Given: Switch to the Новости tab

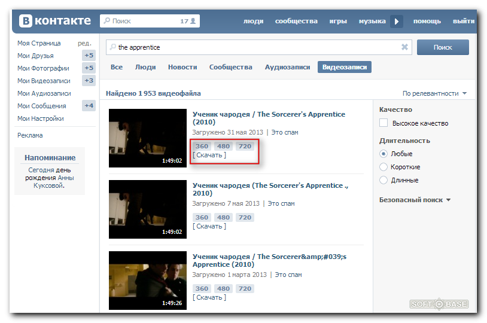Looking at the screenshot, I should click(x=182, y=67).
